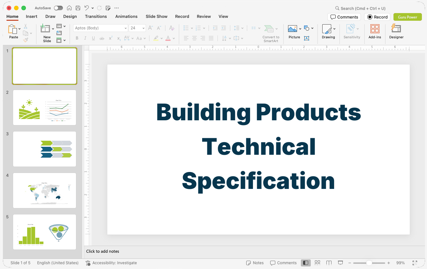Image resolution: width=427 pixels, height=269 pixels.
Task: Click the Copy icon
Action: 26,33
